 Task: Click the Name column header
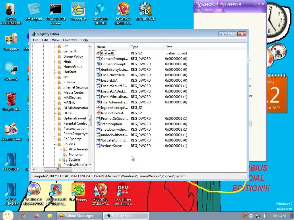click(x=112, y=47)
